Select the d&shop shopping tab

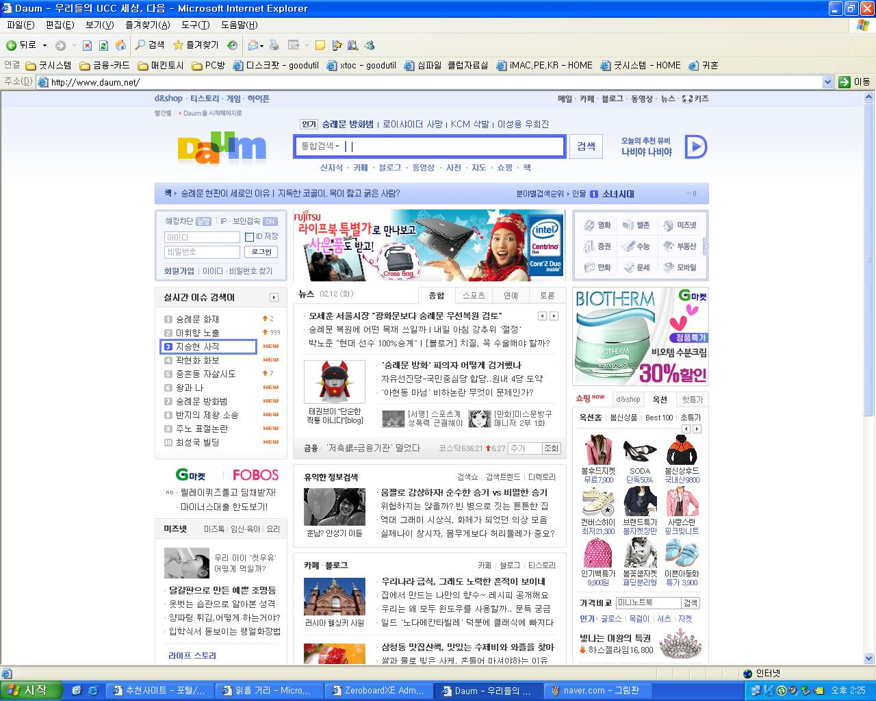pos(628,400)
